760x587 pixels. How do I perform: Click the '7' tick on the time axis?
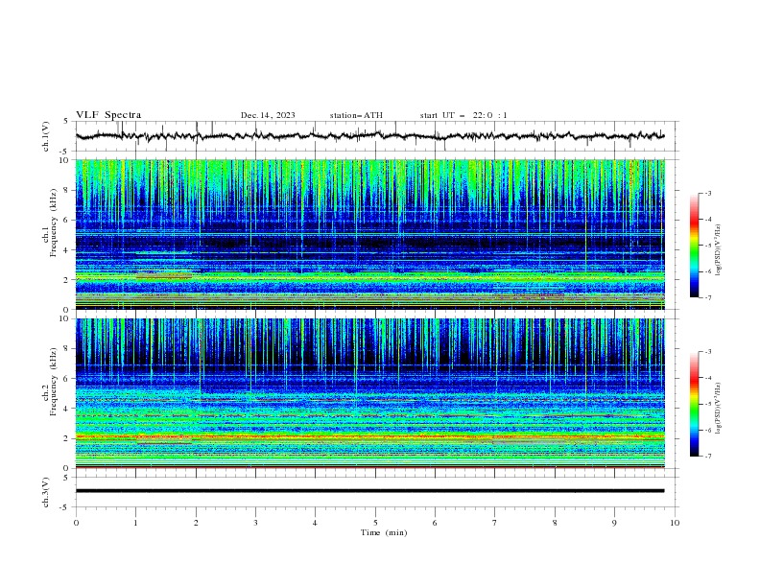495,523
